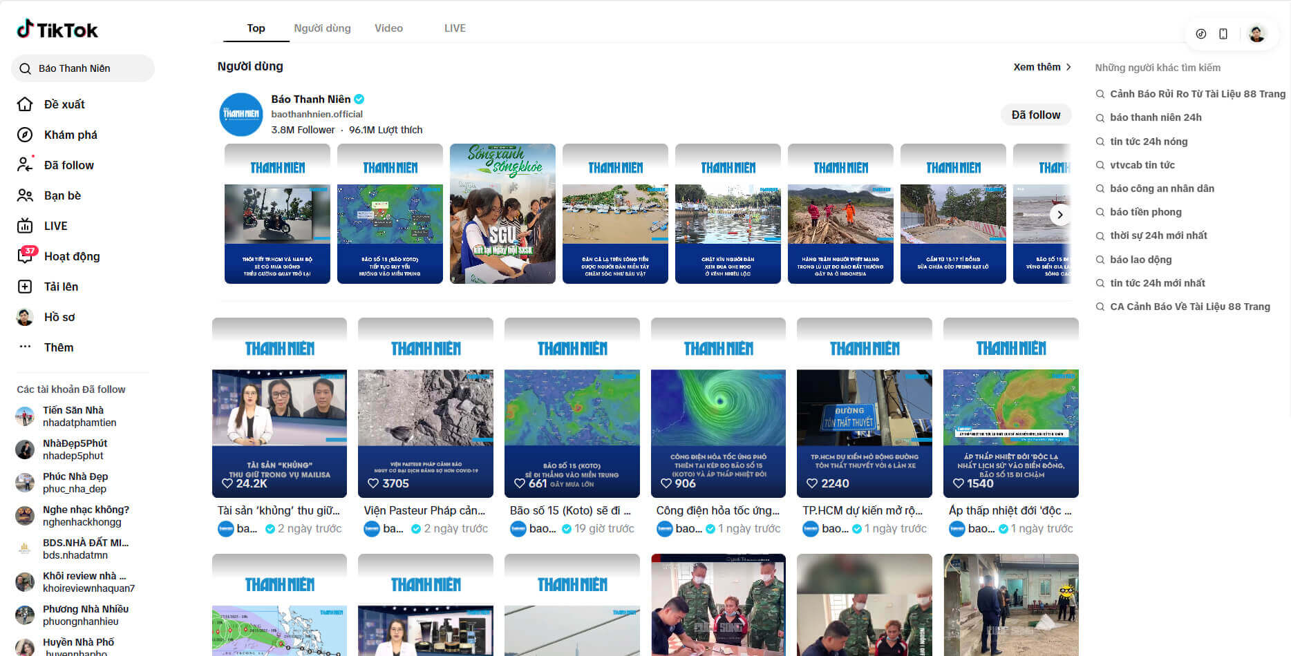The height and width of the screenshot is (656, 1291).
Task: Switch to the Người dùng tab
Action: pyautogui.click(x=322, y=28)
